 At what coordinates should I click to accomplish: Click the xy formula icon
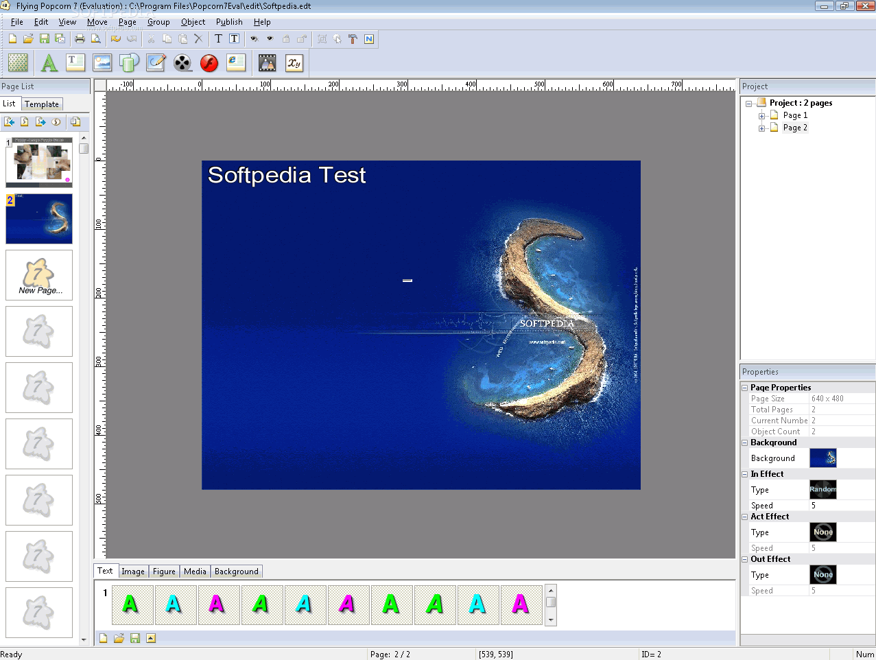(294, 63)
